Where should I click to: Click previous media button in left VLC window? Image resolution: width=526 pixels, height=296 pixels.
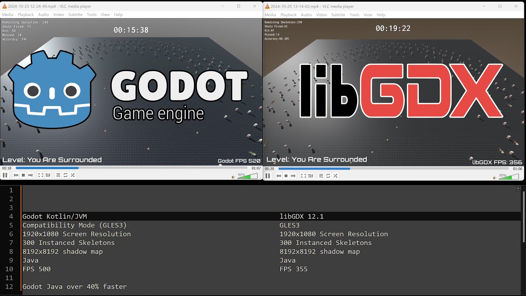tap(16, 175)
